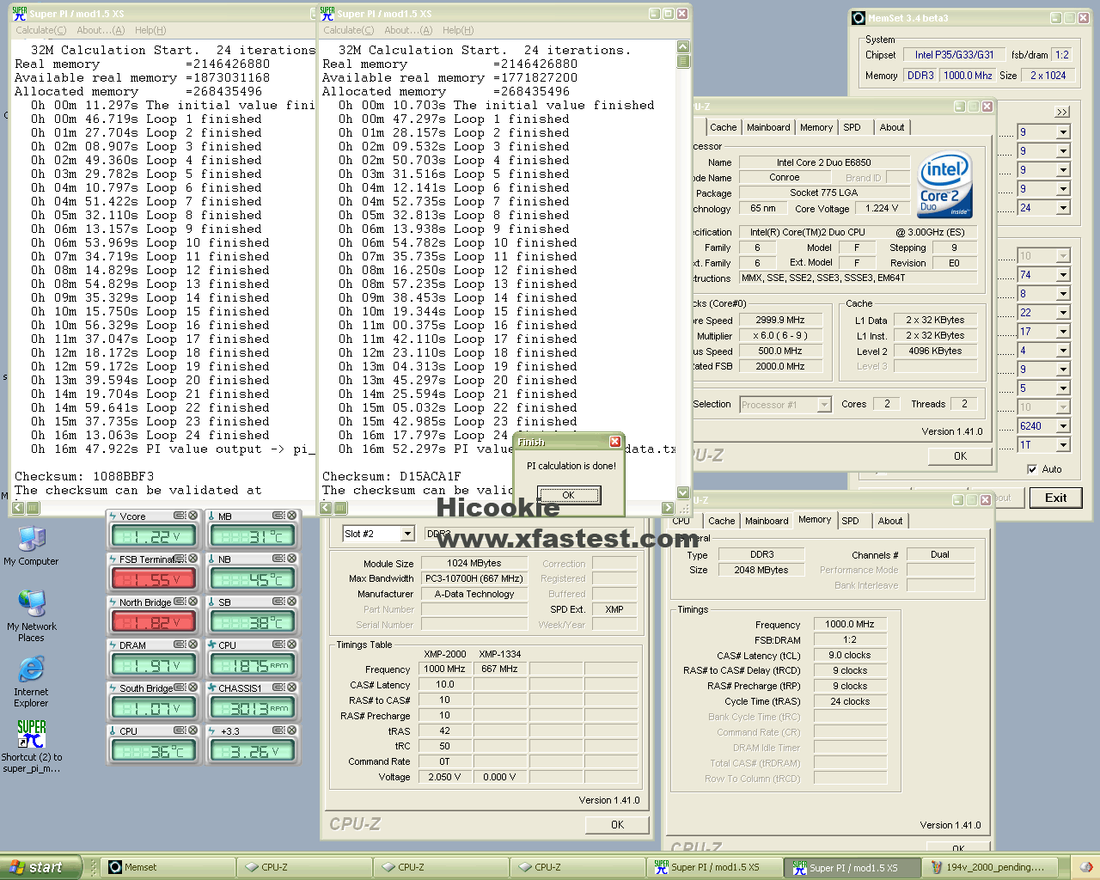
Task: Open the Slot #2 dropdown in CPU-Z SPD
Action: [x=407, y=534]
